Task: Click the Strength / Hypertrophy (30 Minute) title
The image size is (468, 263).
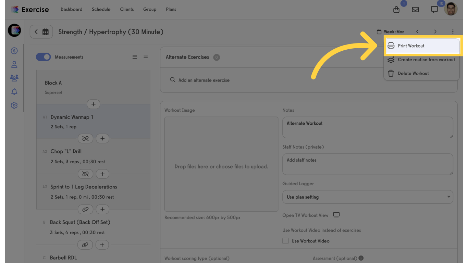Action: pos(111,32)
